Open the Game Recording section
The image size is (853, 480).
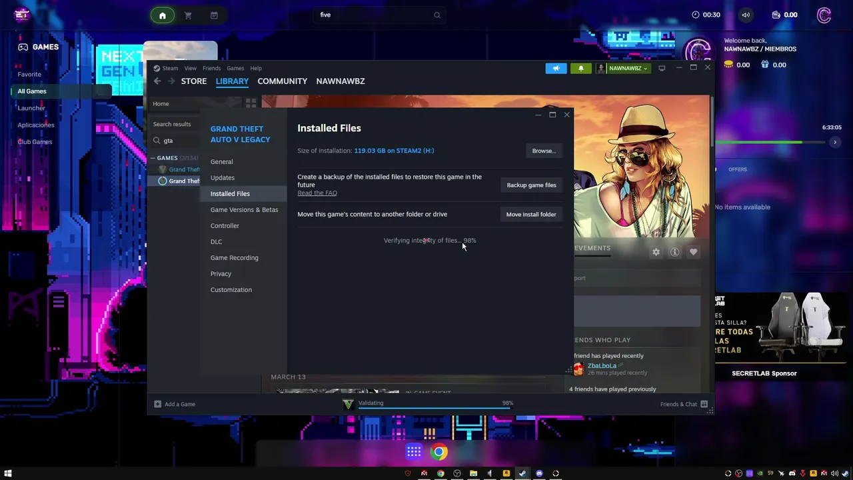pos(235,257)
